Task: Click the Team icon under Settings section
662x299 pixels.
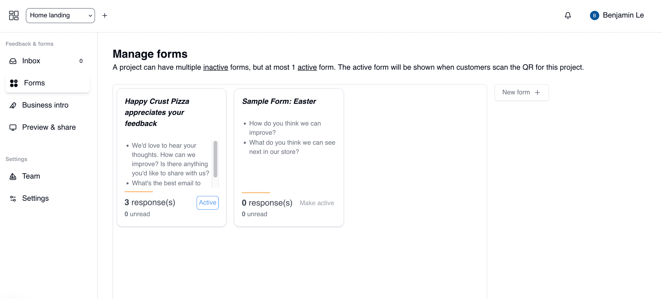Action: pos(13,176)
